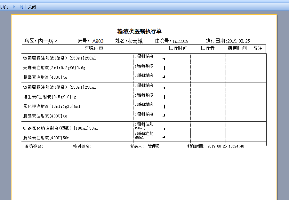This screenshot has height=200, width=289.
Task: Click the 核对签名 label
Action: click(82, 146)
